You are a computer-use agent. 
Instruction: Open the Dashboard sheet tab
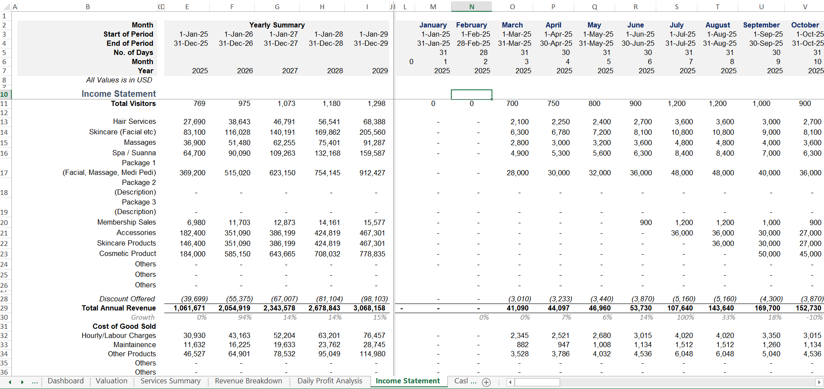pos(66,381)
